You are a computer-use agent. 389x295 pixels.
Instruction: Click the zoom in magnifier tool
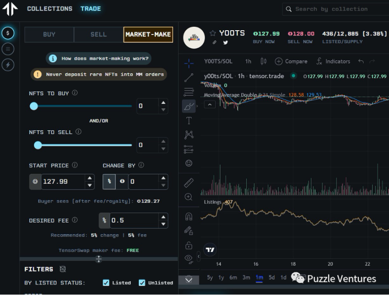[x=189, y=197]
